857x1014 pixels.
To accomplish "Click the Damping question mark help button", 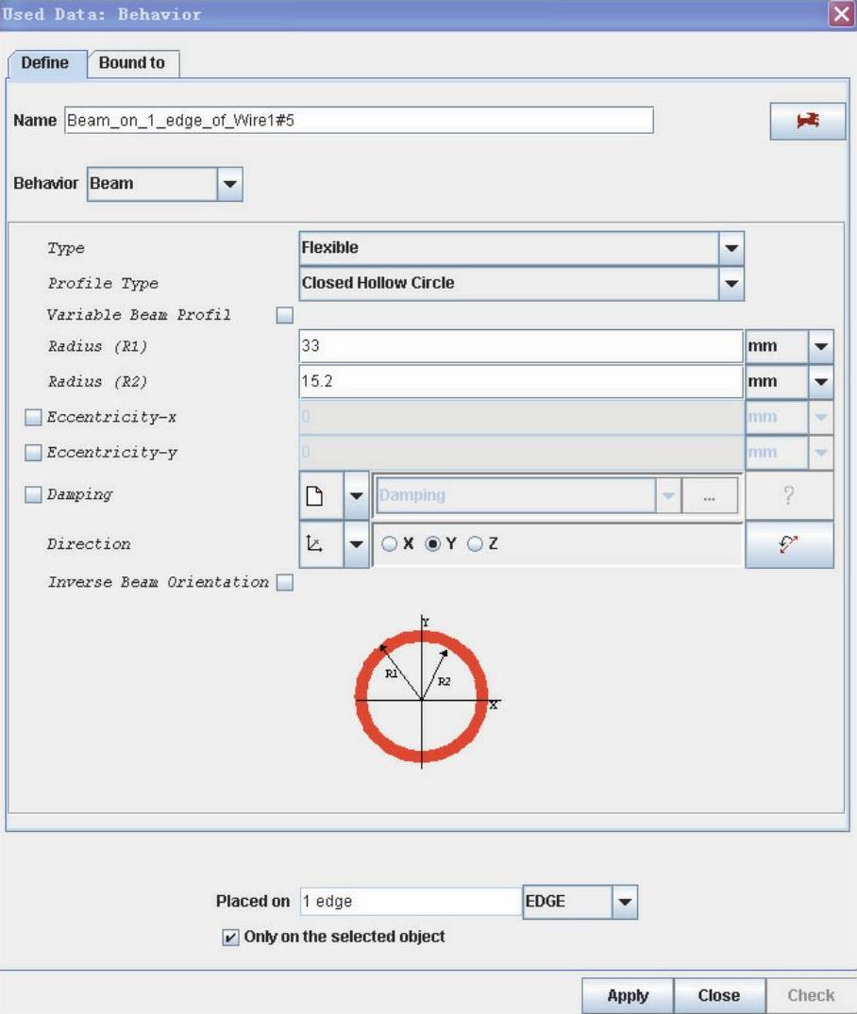I will tap(789, 495).
